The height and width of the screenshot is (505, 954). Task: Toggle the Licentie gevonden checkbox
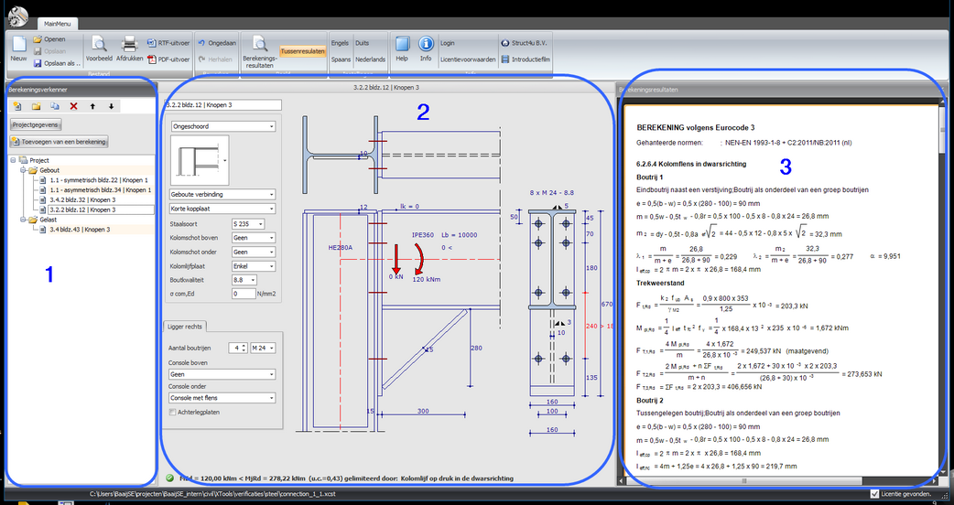(874, 494)
